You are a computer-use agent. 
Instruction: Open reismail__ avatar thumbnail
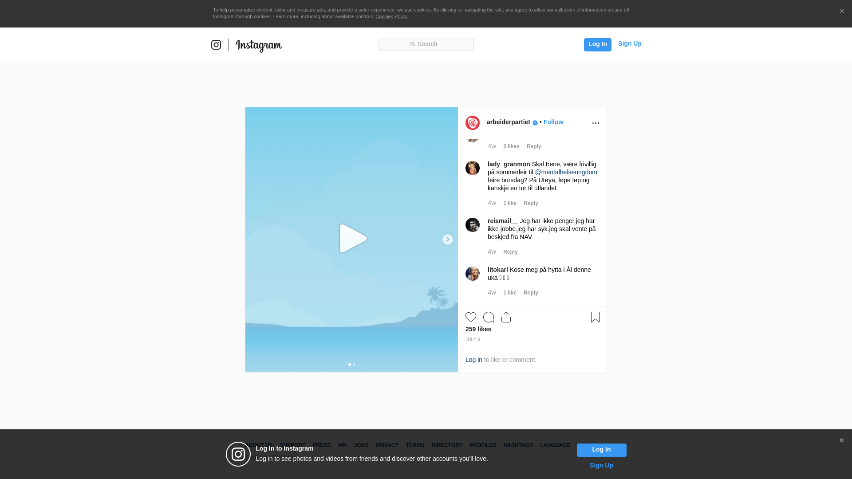(473, 225)
